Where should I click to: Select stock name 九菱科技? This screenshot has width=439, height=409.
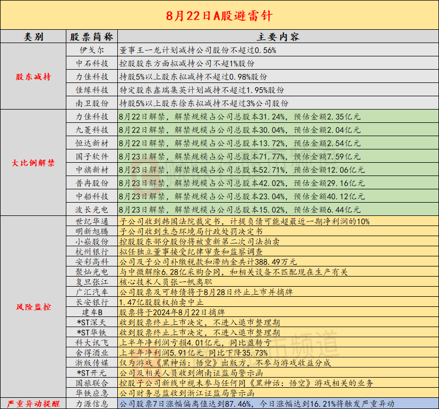click(92, 130)
